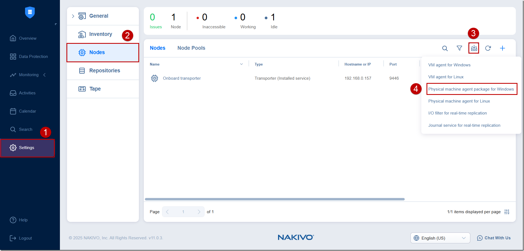Image resolution: width=524 pixels, height=251 pixels.
Task: Click the NAKIVO shield logo
Action: pyautogui.click(x=30, y=12)
